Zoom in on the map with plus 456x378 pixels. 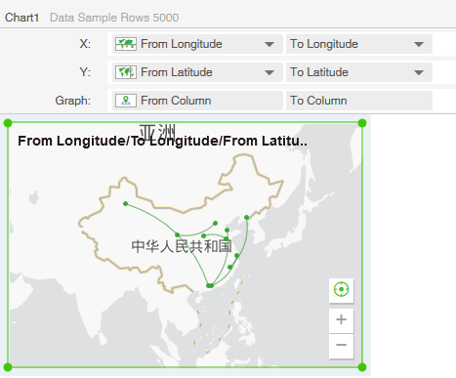[x=341, y=319]
